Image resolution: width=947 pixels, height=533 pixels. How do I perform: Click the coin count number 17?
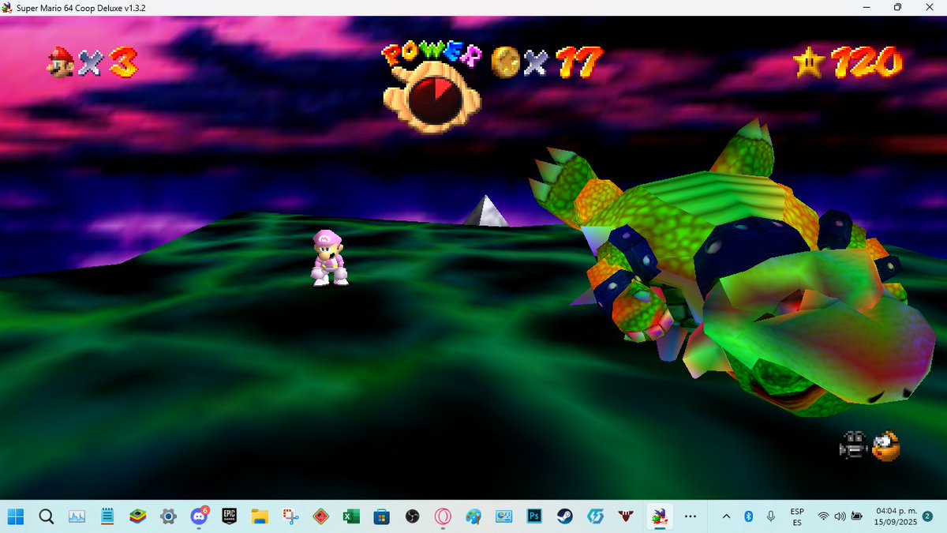[580, 62]
